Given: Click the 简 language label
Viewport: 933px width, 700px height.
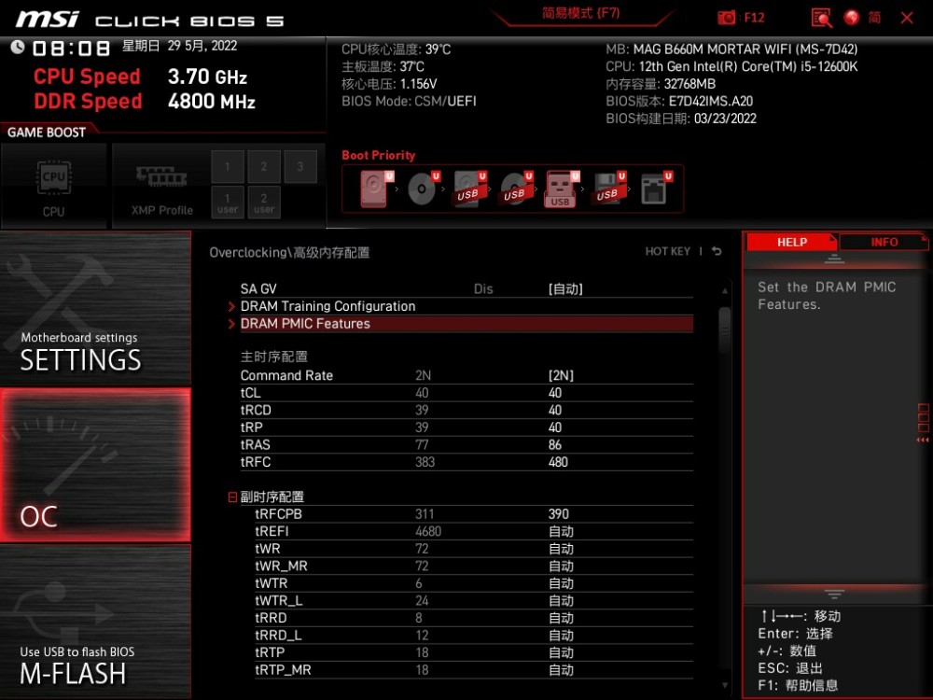Looking at the screenshot, I should 874,18.
